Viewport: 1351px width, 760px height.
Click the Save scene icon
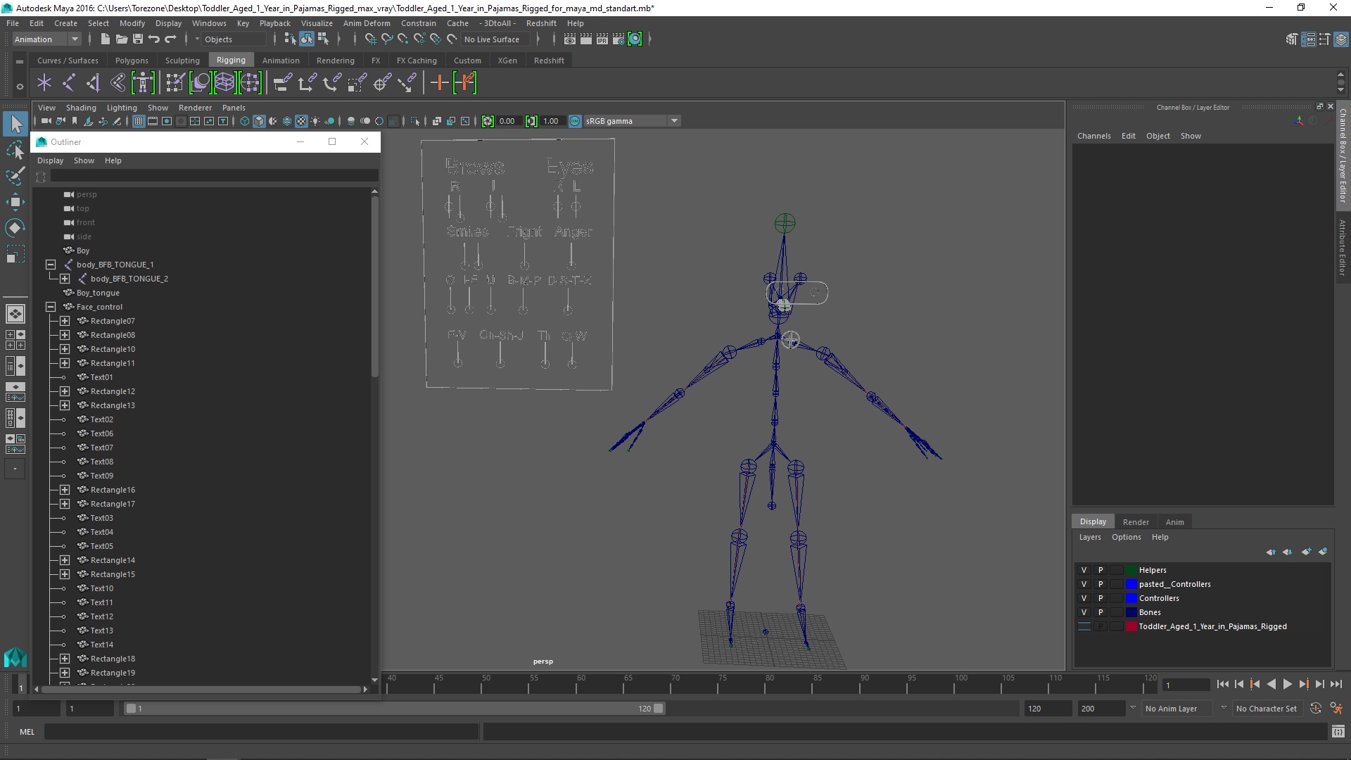pyautogui.click(x=138, y=39)
